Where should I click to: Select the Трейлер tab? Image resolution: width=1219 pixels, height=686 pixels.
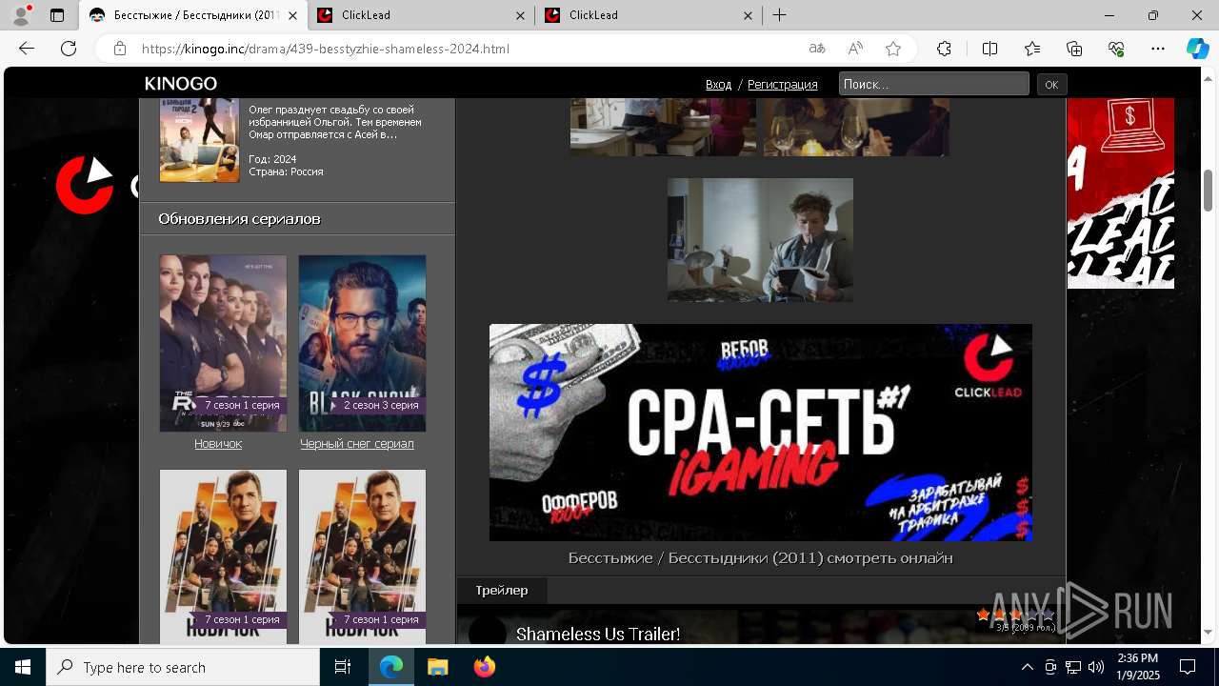502,591
